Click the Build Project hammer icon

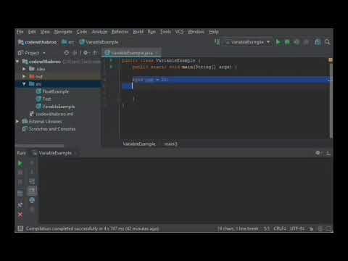click(217, 42)
